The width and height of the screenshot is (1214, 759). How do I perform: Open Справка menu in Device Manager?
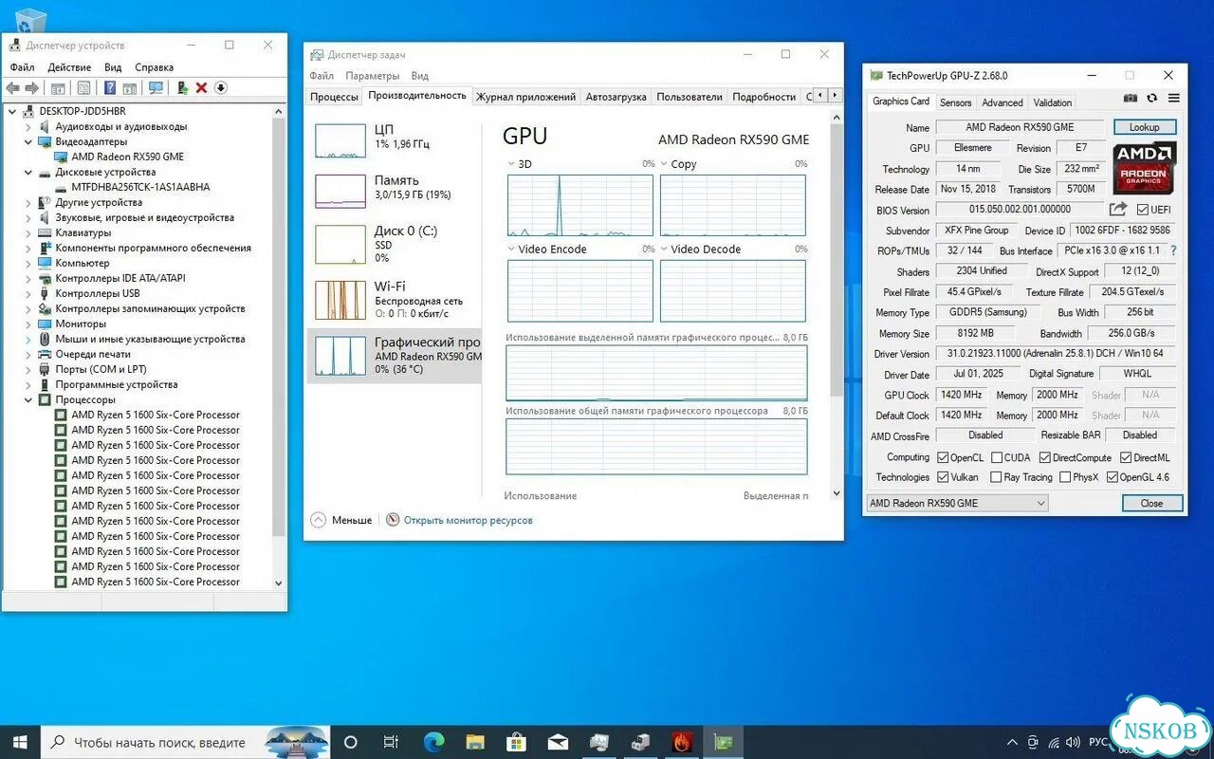[154, 67]
